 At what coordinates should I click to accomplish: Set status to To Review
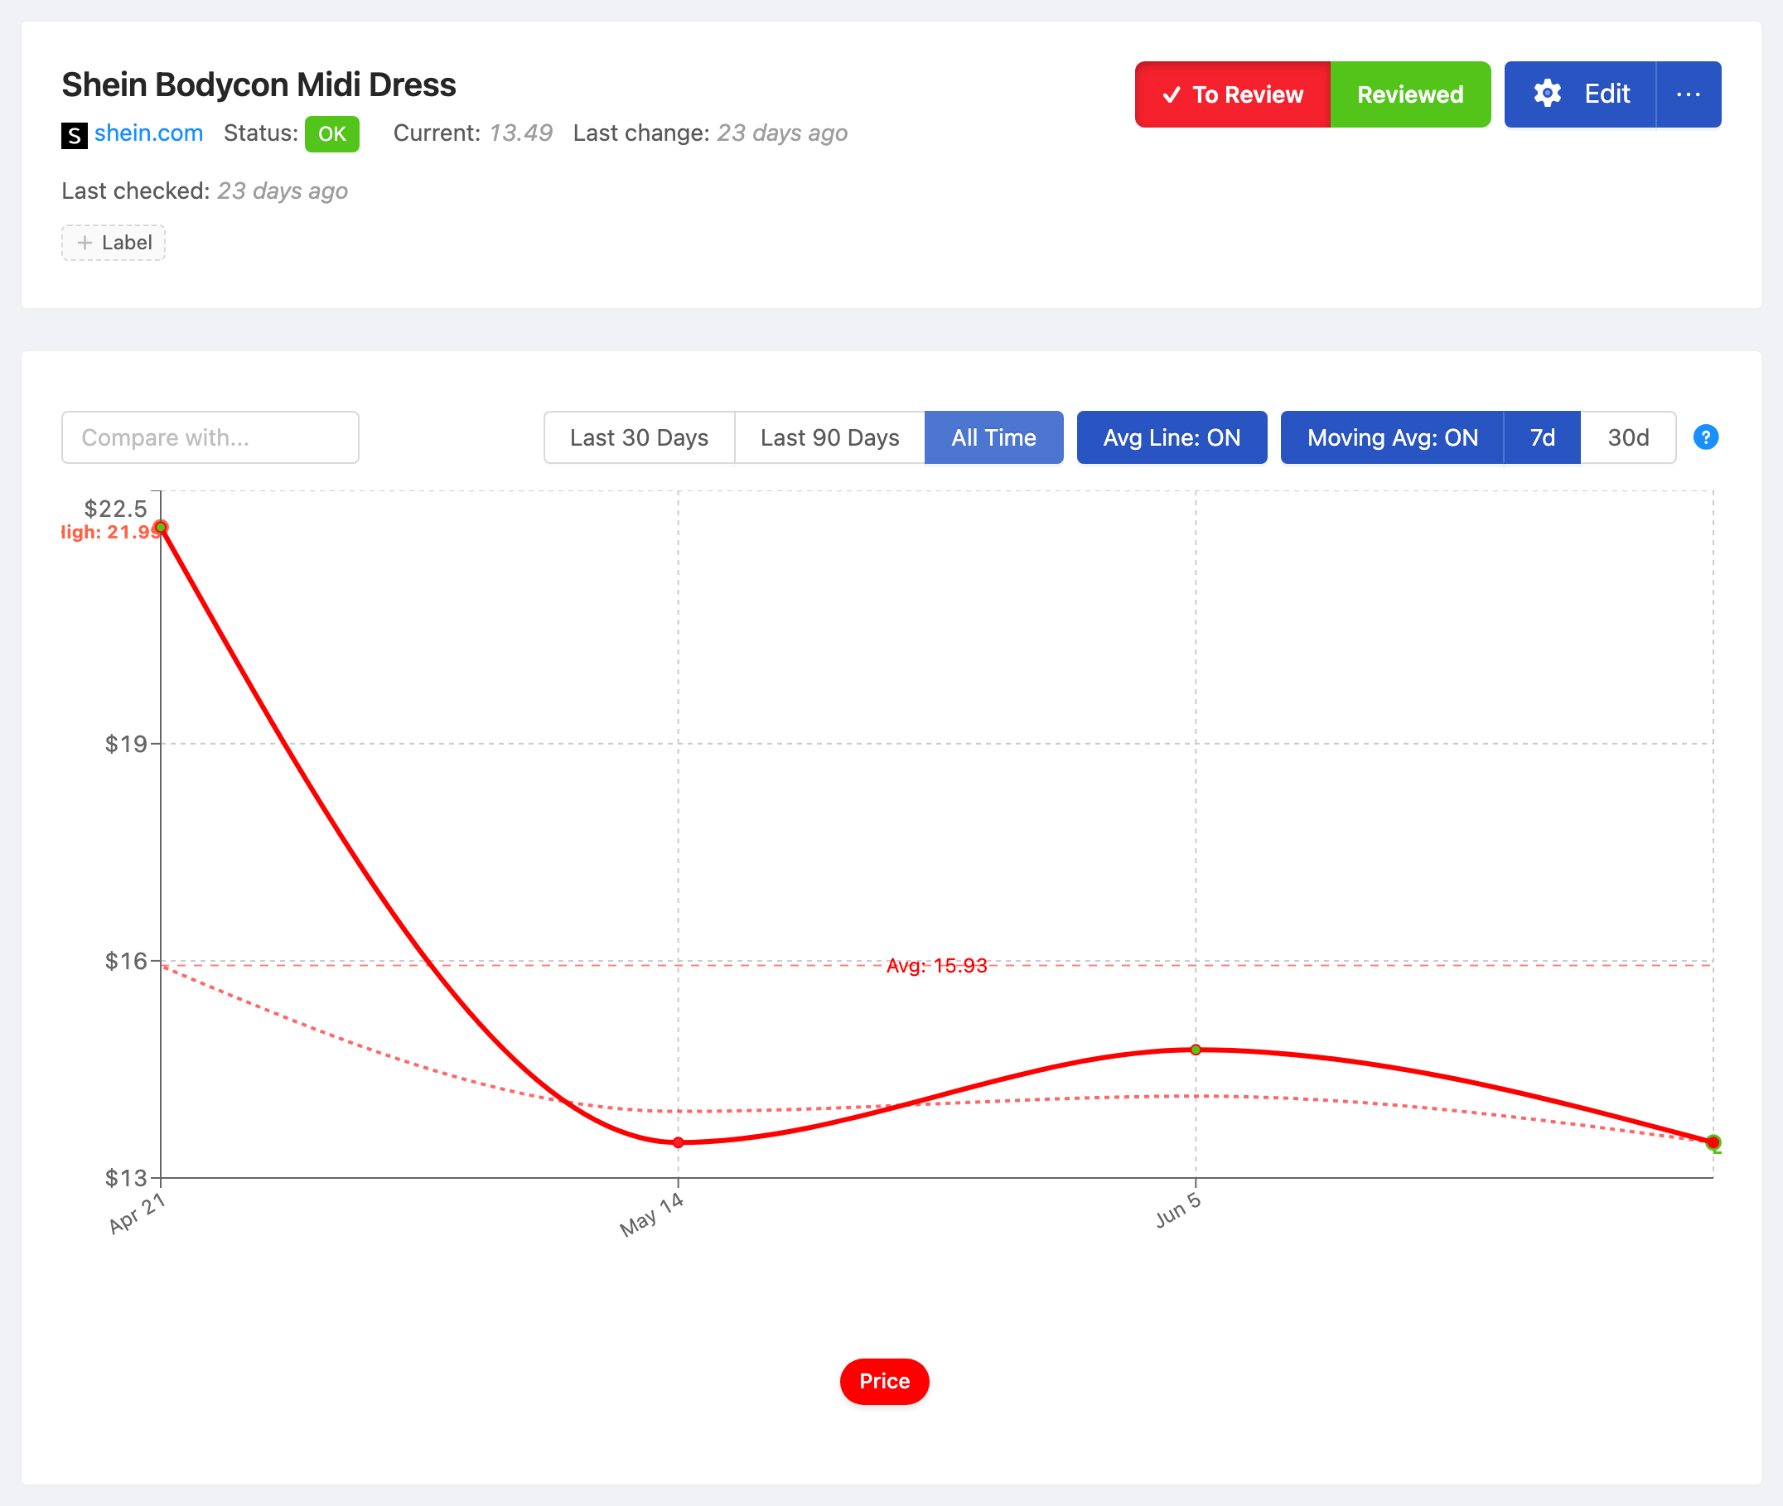(x=1232, y=94)
